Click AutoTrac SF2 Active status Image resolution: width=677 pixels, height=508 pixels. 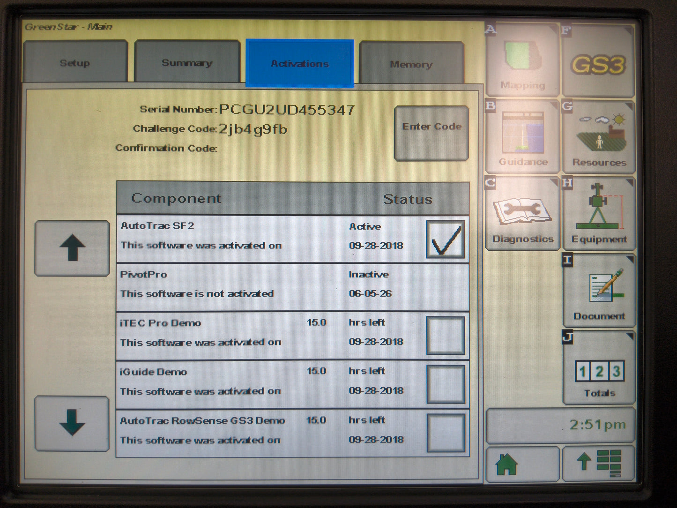point(365,226)
